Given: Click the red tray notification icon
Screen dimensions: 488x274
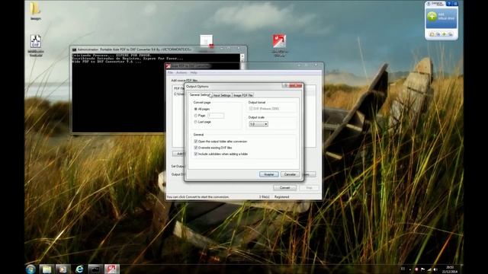Looking at the screenshot, I should (416, 269).
